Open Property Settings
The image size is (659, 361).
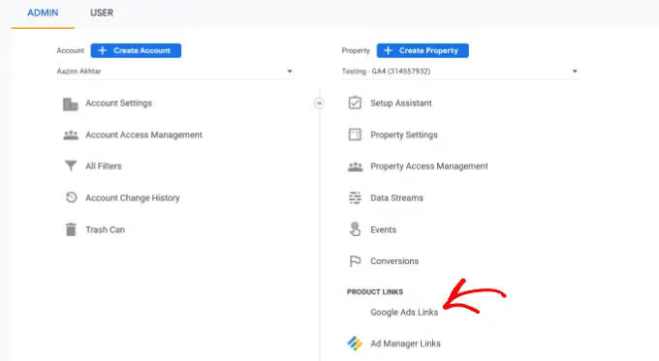pyautogui.click(x=404, y=135)
